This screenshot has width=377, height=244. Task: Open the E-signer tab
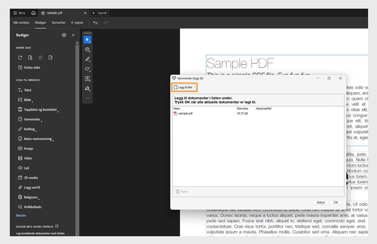pos(77,23)
